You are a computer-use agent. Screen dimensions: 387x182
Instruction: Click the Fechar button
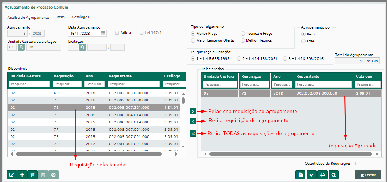[x=368, y=175]
